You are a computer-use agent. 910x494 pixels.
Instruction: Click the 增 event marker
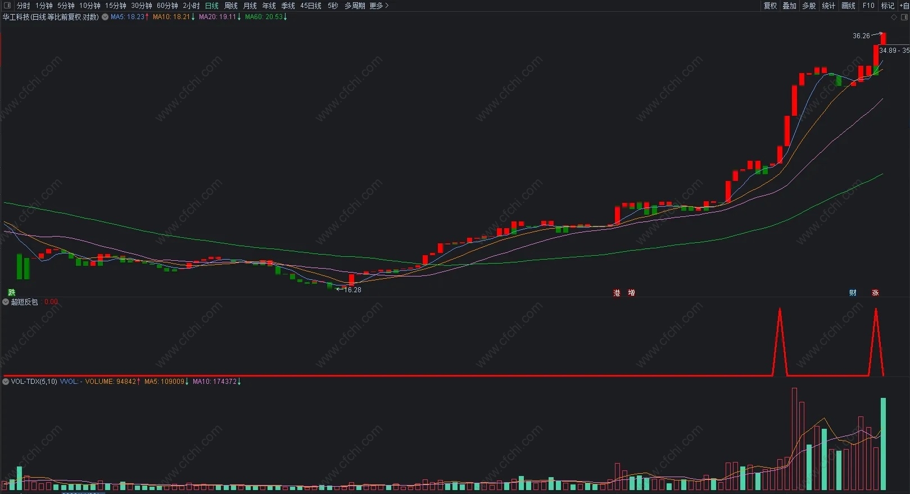click(631, 293)
